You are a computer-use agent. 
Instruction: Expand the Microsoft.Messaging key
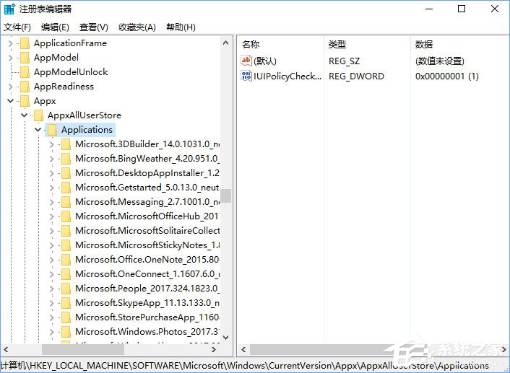coord(52,202)
